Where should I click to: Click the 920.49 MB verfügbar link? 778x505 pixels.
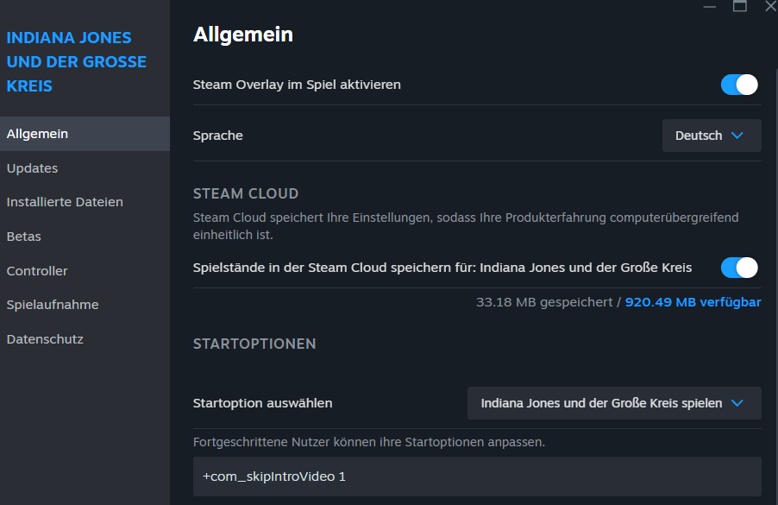[x=693, y=302]
